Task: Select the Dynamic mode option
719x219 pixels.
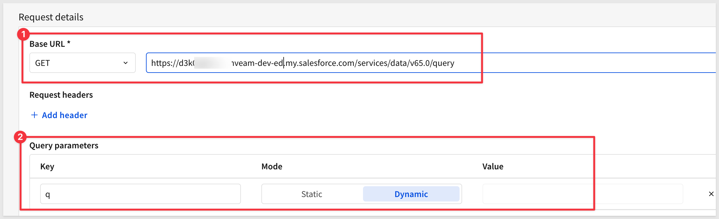Action: pyautogui.click(x=411, y=194)
